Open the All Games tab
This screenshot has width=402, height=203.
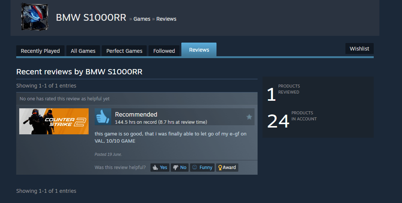(83, 51)
